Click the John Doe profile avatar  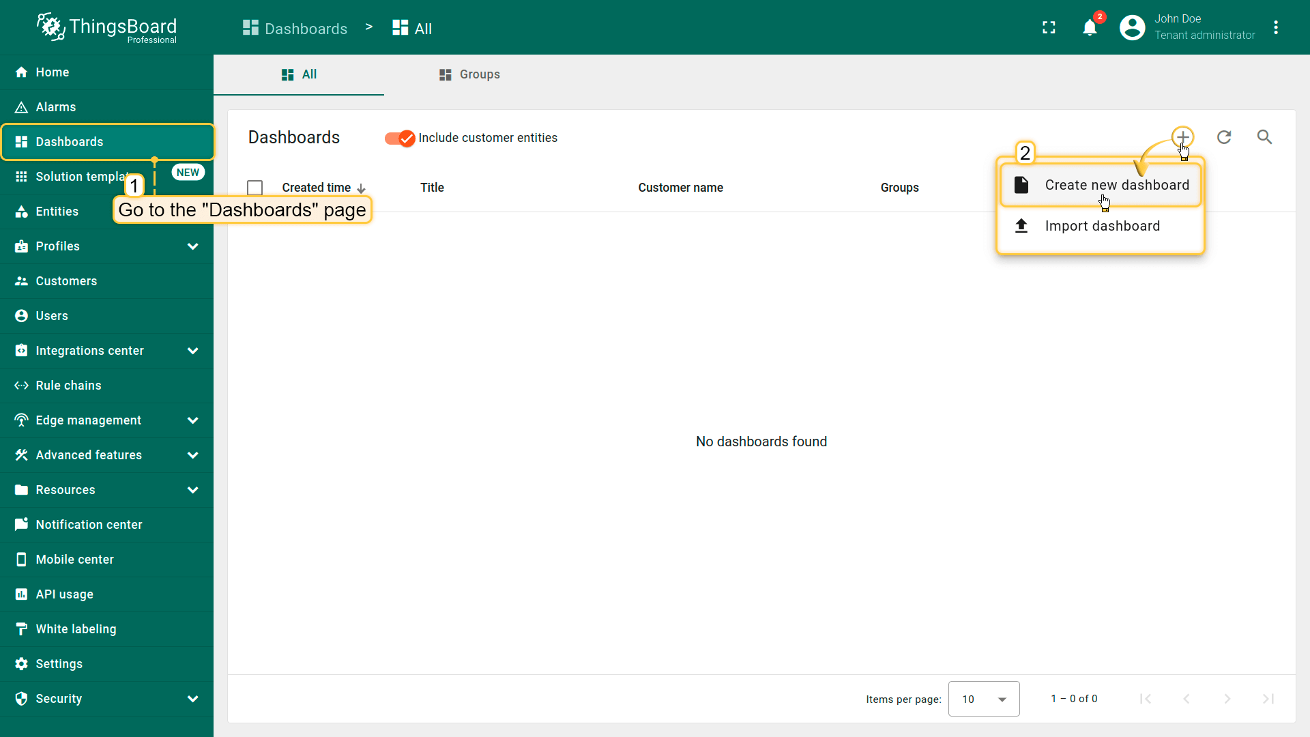1132,28
